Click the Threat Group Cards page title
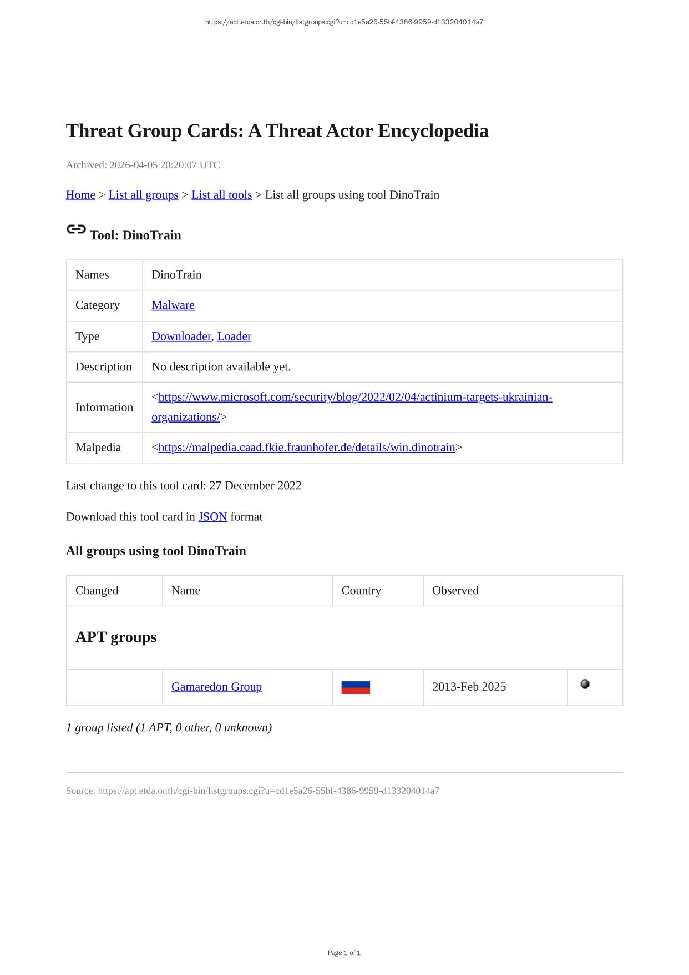Viewport: 689px width, 975px height. coord(277,131)
